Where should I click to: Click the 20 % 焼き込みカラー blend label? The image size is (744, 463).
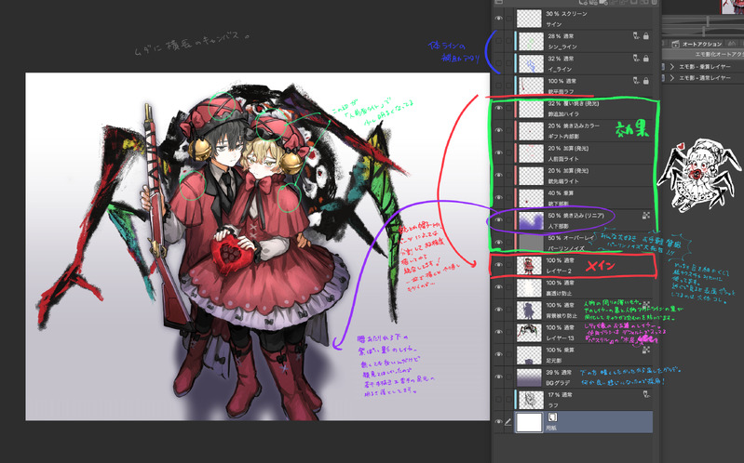[574, 126]
